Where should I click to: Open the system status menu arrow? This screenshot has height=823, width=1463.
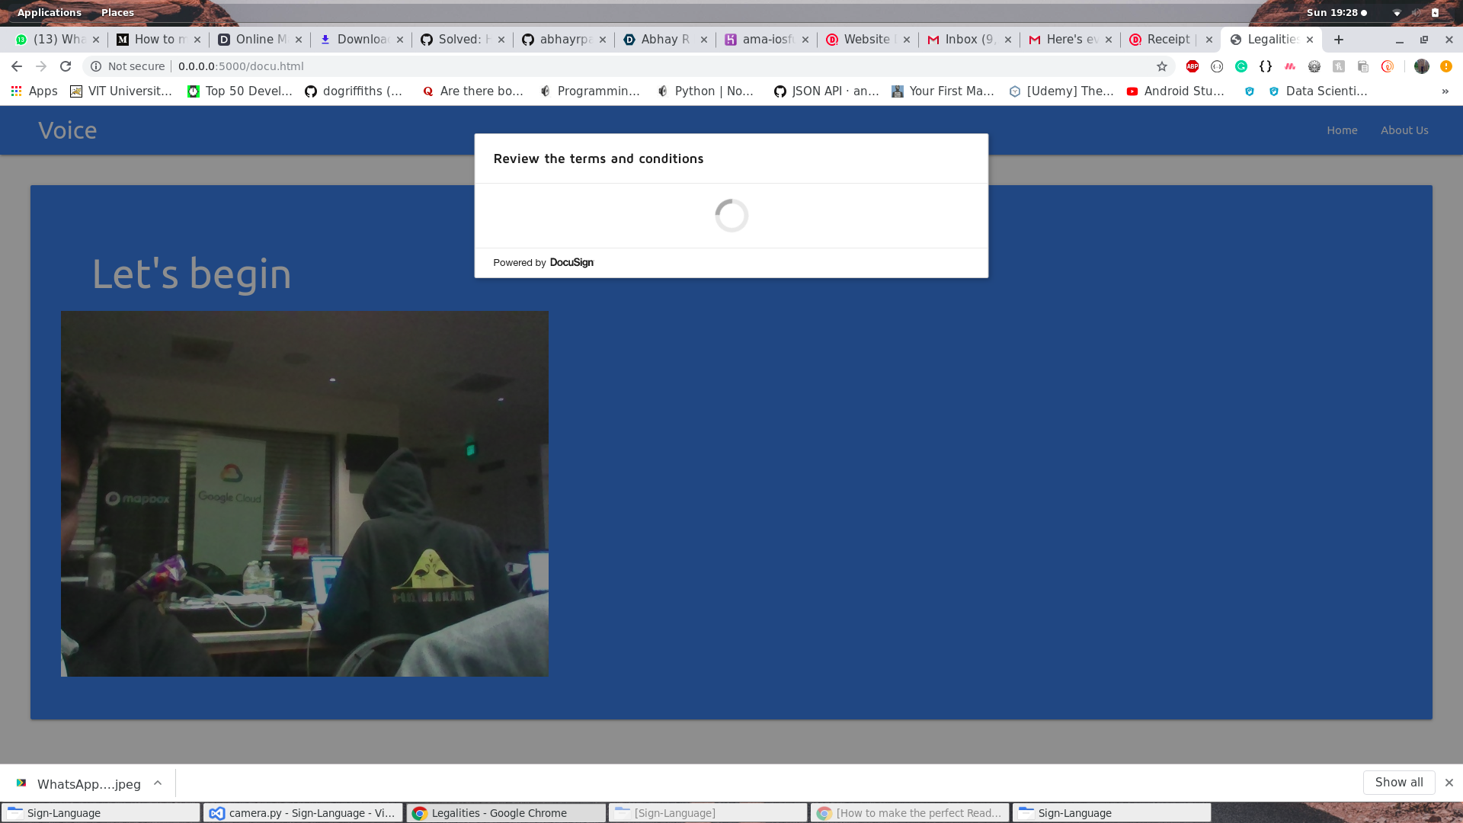coord(1397,13)
